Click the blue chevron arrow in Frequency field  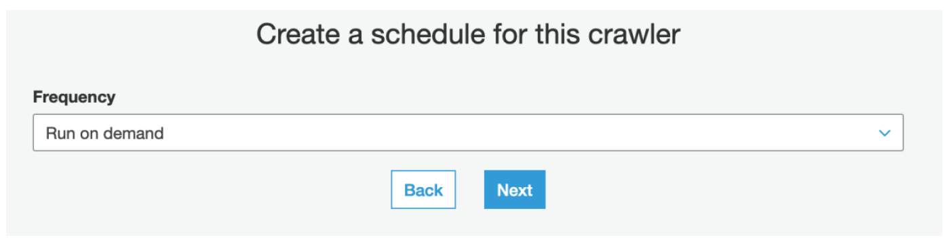tap(884, 133)
